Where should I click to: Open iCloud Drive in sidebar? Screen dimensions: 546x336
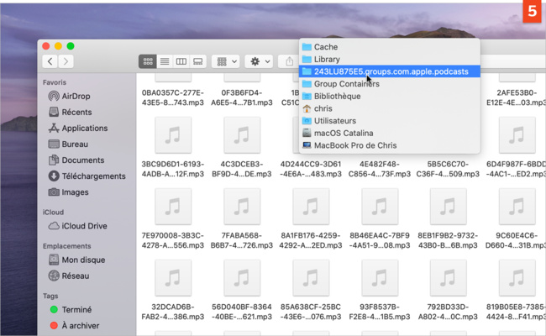84,226
